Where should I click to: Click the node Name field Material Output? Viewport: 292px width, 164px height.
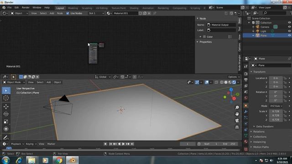[x=221, y=25]
